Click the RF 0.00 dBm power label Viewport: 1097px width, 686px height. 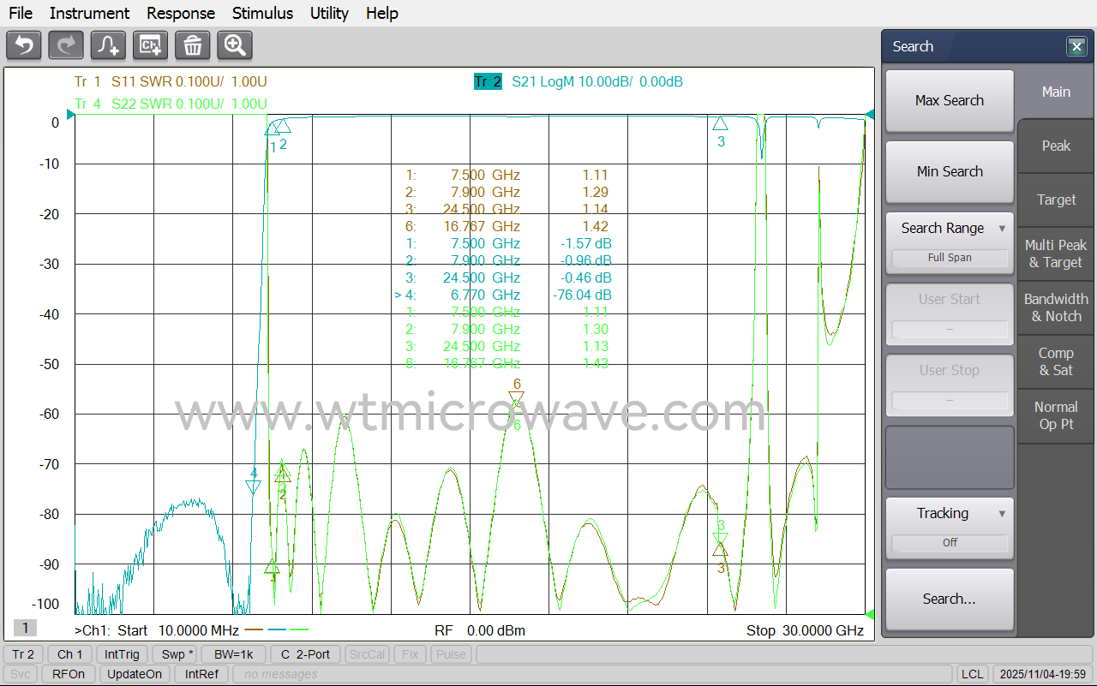(x=480, y=631)
